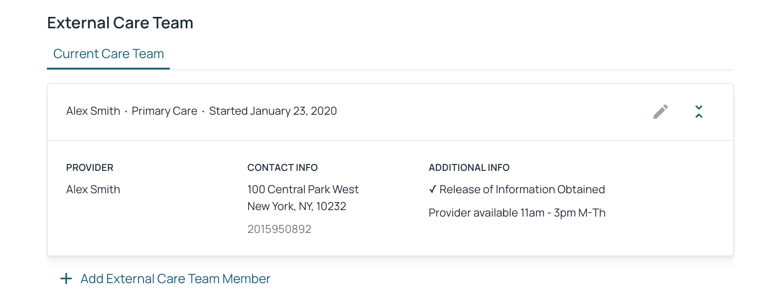Click the CONTACT INFO column heading
This screenshot has height=301, width=779.
pyautogui.click(x=282, y=168)
